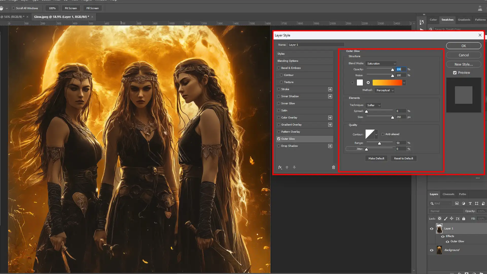Click the lock all padlock icon
This screenshot has height=274, width=487.
pos(464,218)
